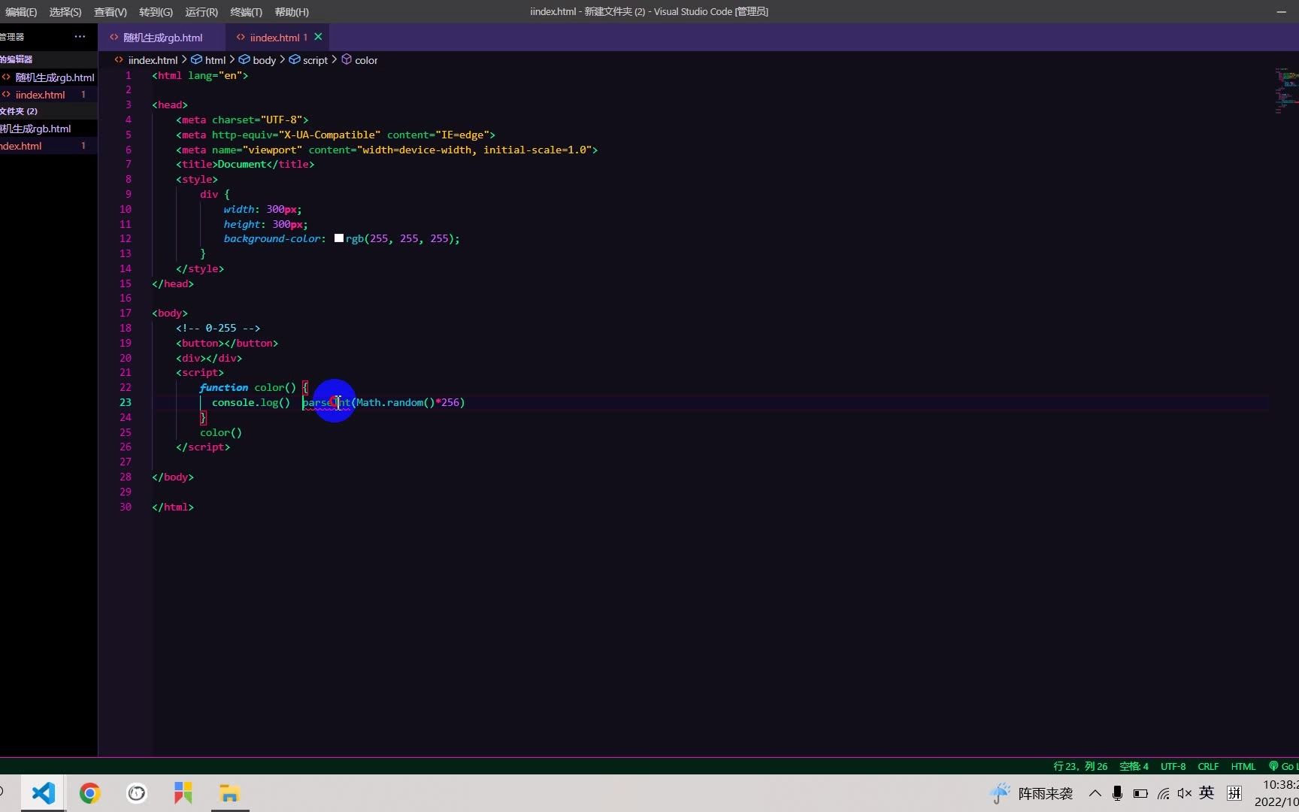
Task: Open the 运行(R) menu
Action: click(x=201, y=12)
